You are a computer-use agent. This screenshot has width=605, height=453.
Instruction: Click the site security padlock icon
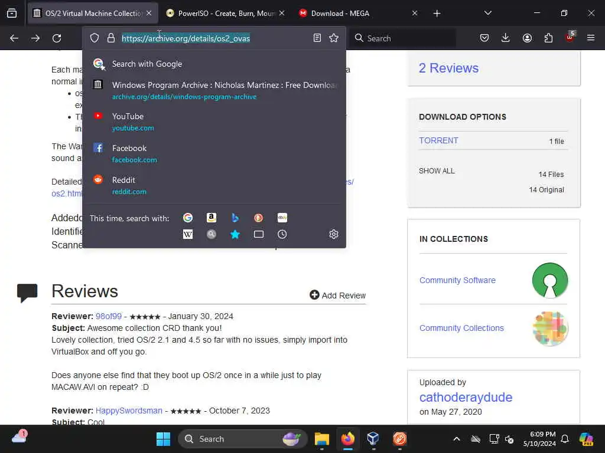(x=111, y=38)
